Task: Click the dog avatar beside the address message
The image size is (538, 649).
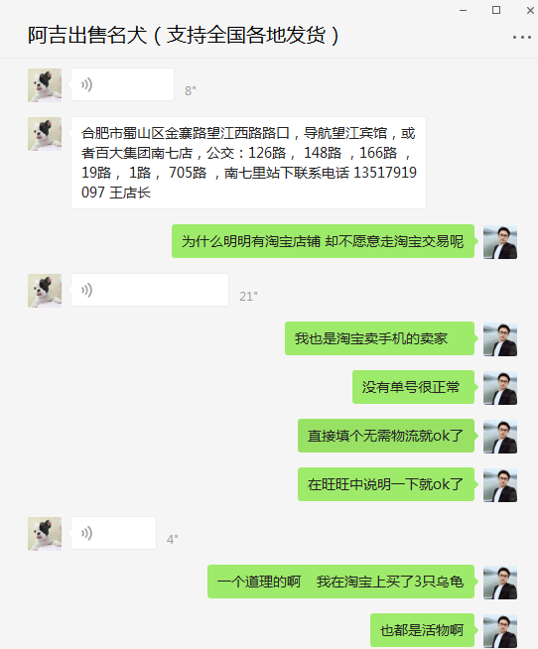Action: click(x=45, y=134)
